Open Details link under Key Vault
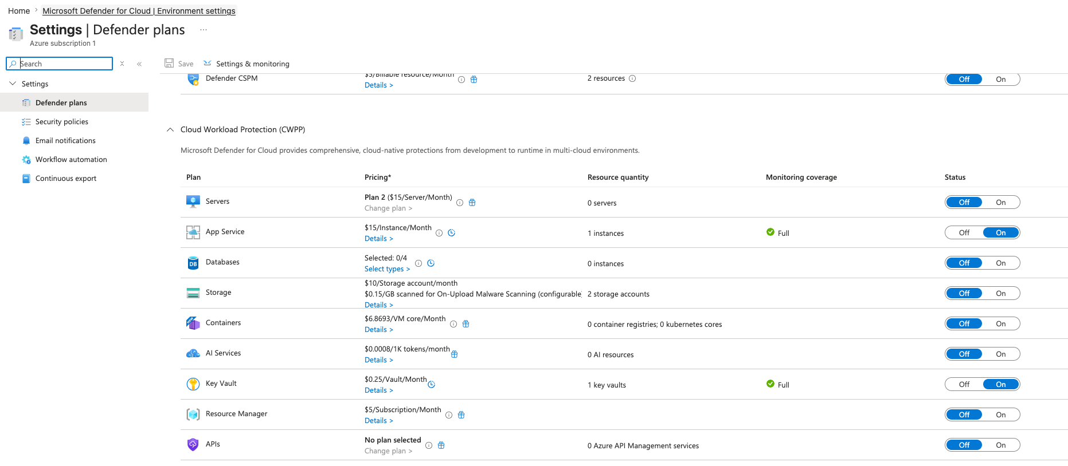 (378, 390)
